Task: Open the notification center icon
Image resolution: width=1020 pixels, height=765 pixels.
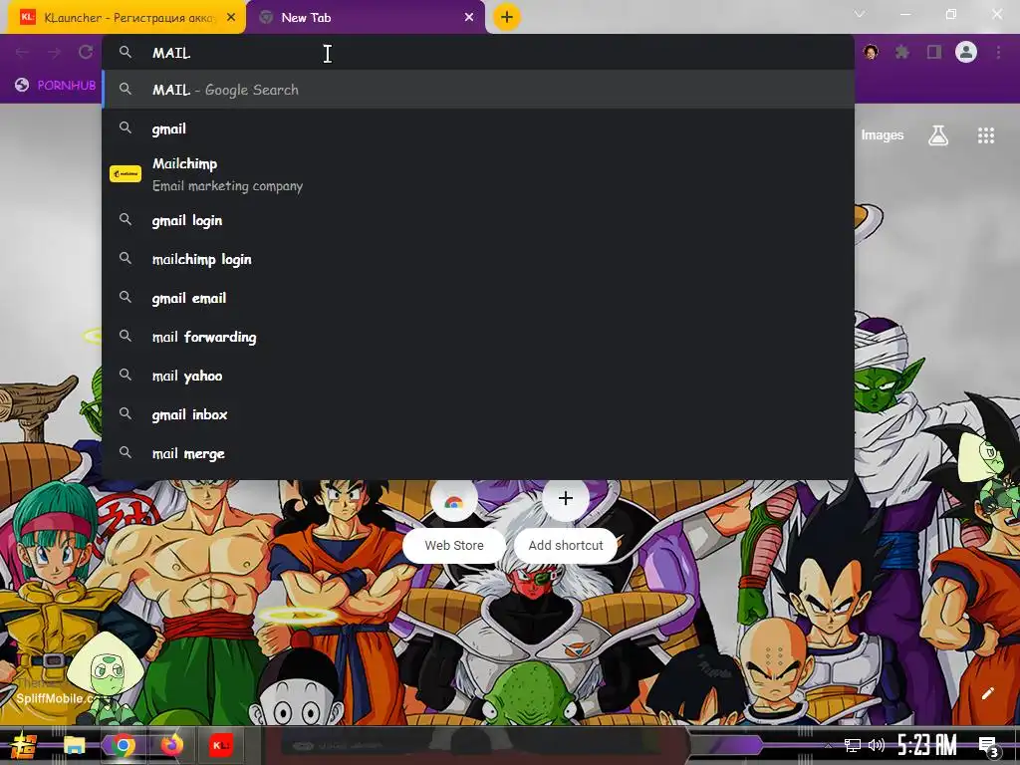Action: [x=989, y=746]
